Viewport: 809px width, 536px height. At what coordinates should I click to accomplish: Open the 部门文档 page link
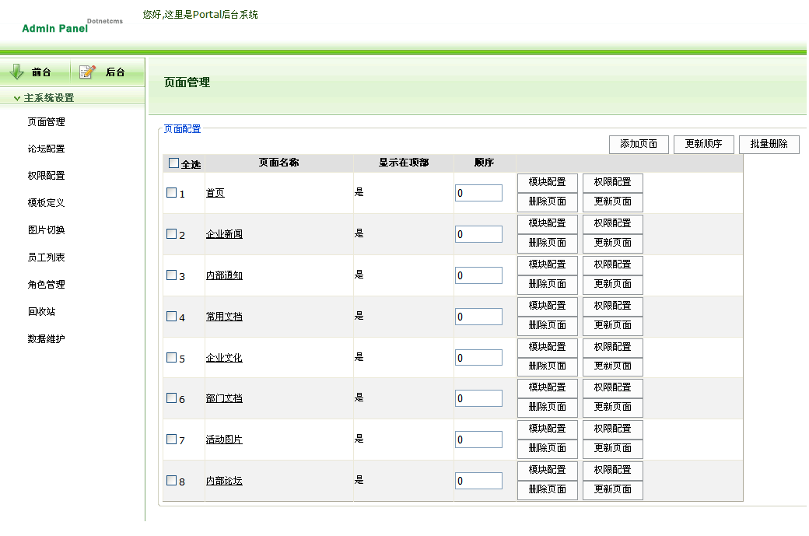225,398
